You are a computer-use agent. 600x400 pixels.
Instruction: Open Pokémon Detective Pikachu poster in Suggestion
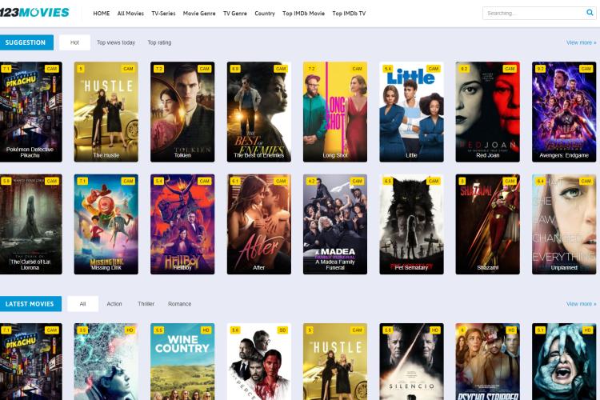30,112
